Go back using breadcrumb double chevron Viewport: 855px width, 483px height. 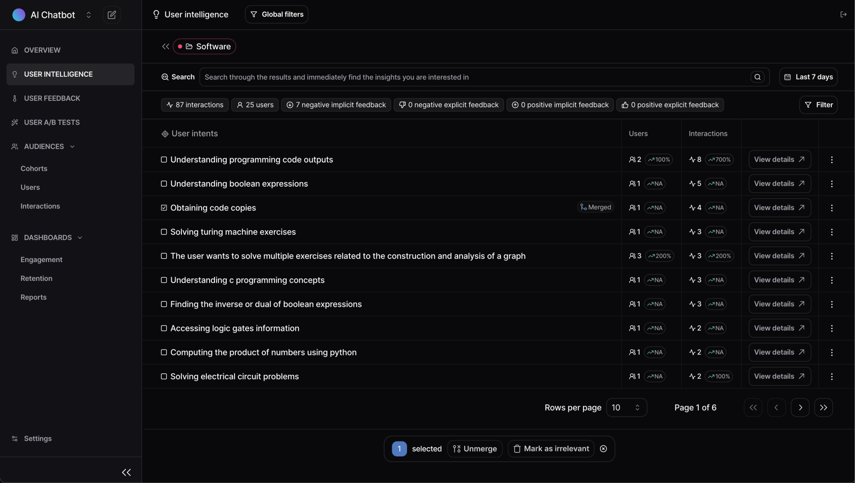(x=165, y=47)
